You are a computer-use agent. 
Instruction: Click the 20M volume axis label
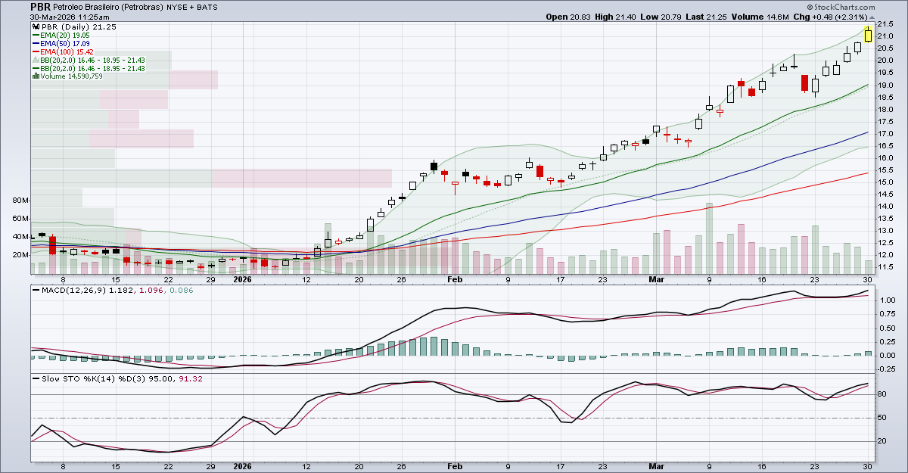[x=20, y=255]
